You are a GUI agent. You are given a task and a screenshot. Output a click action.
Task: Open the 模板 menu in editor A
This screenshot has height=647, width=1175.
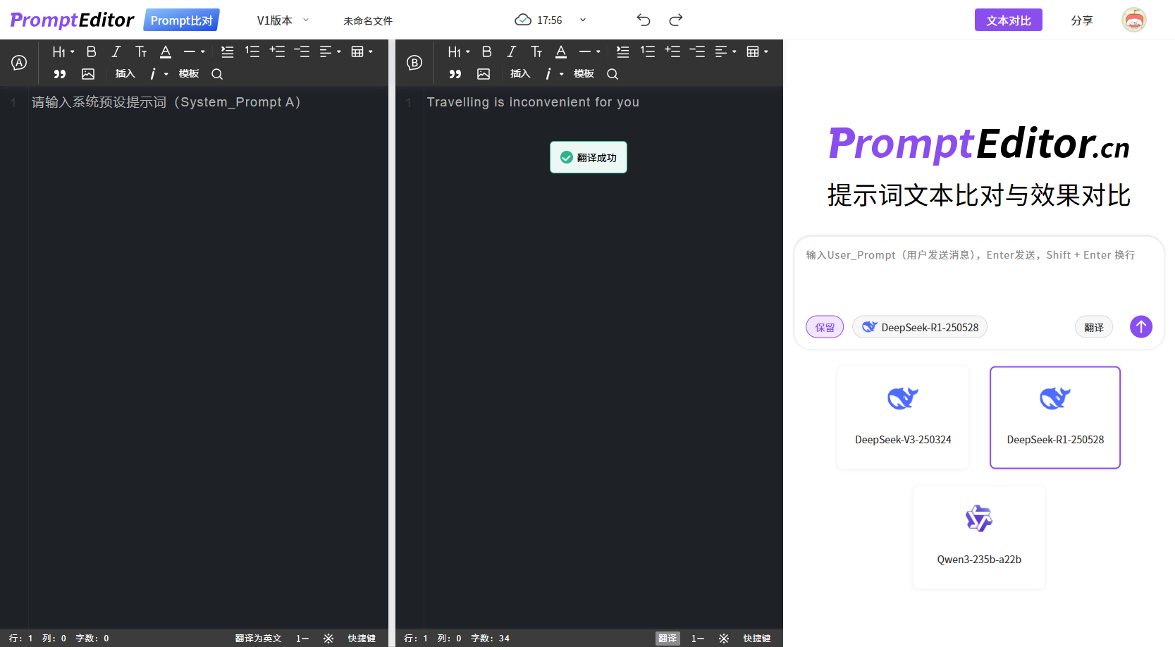coord(189,74)
